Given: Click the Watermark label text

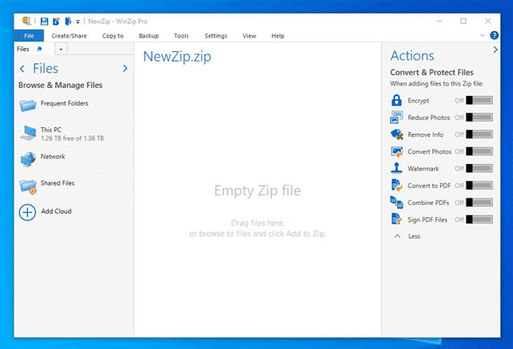Looking at the screenshot, I should point(423,169).
